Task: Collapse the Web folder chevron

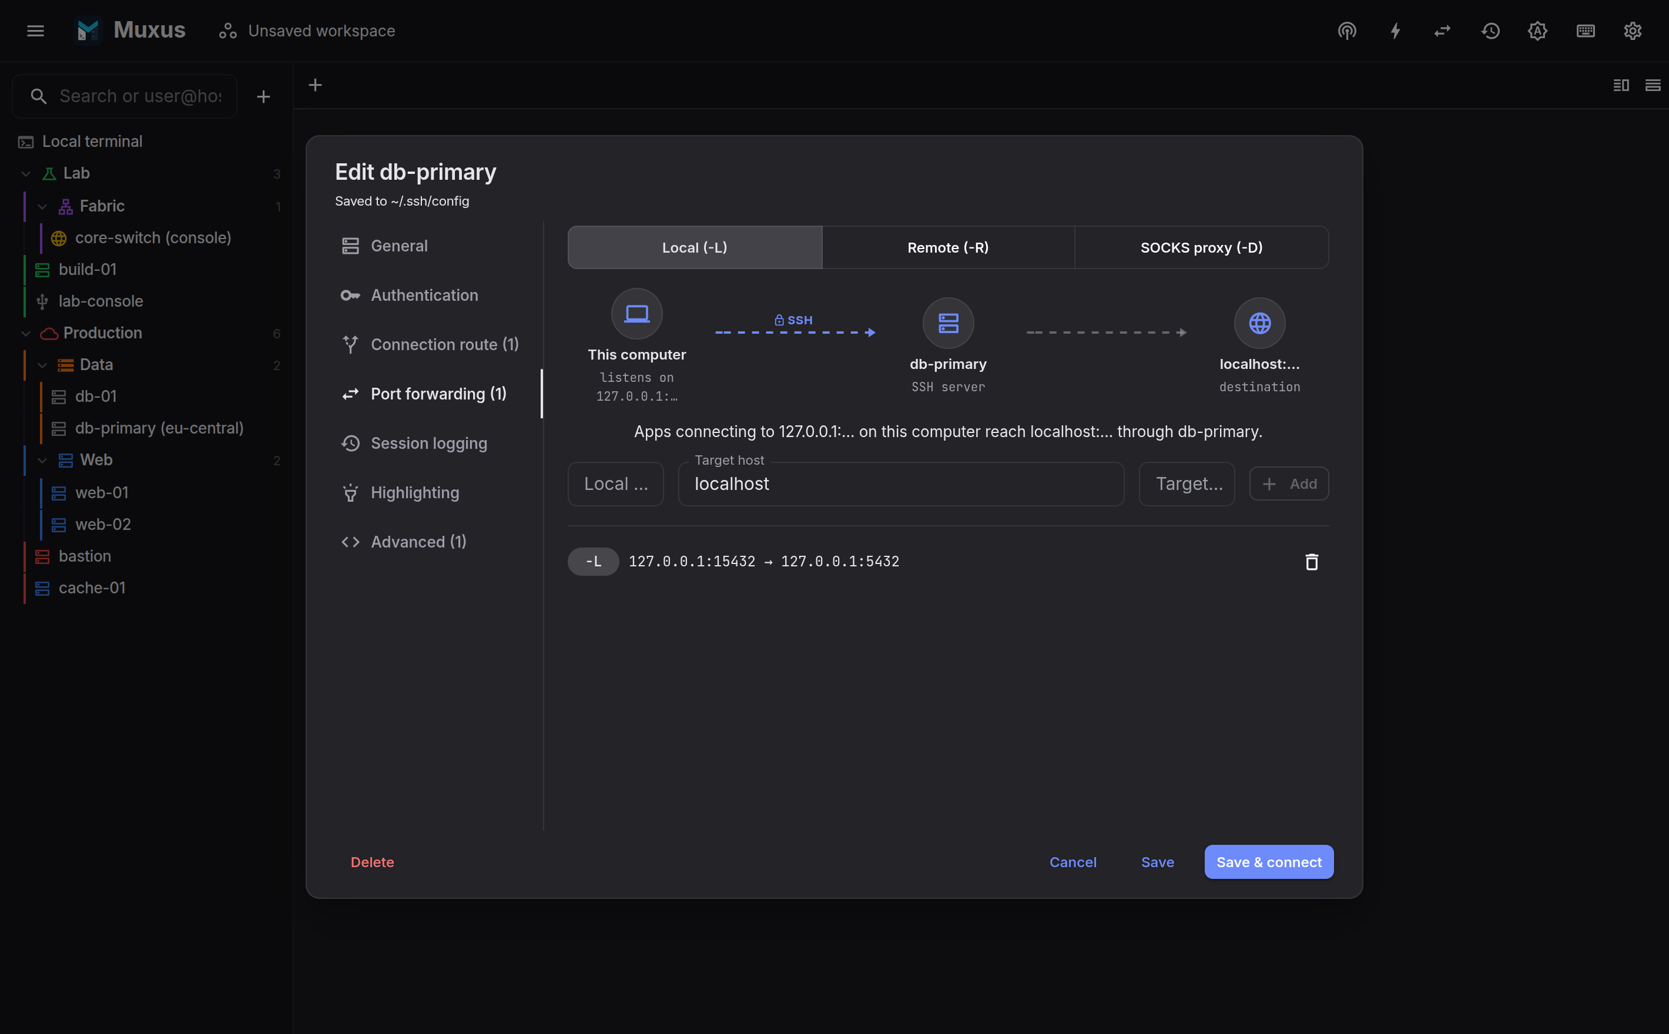Action: [42, 460]
